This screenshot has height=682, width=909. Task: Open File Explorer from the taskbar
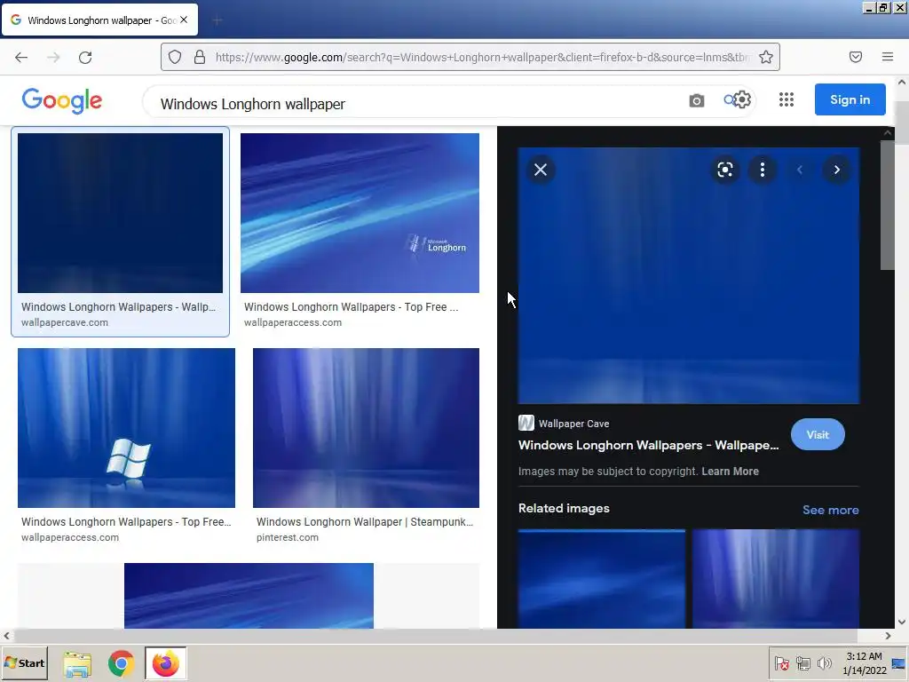77,663
